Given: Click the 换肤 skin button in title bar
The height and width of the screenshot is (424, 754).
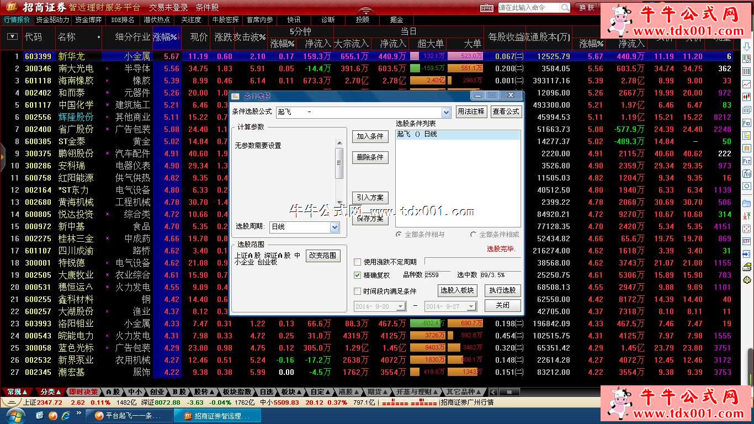Looking at the screenshot, I should [587, 8].
